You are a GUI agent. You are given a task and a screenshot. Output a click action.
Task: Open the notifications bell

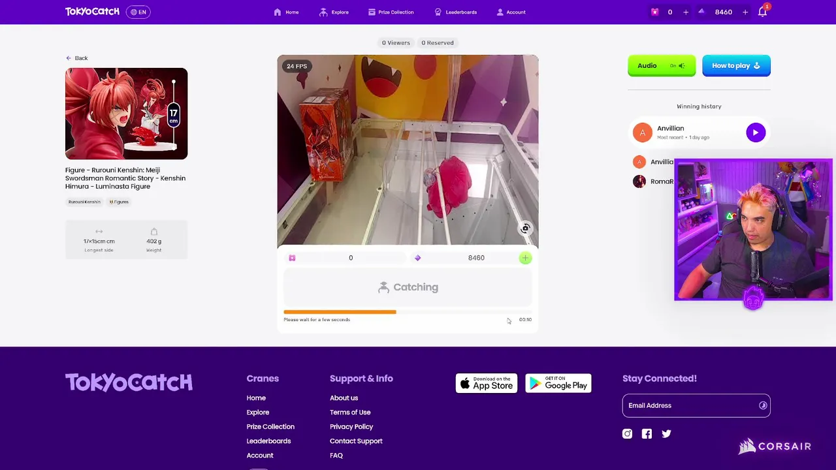pyautogui.click(x=762, y=12)
